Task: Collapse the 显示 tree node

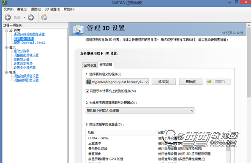Action: [6, 48]
